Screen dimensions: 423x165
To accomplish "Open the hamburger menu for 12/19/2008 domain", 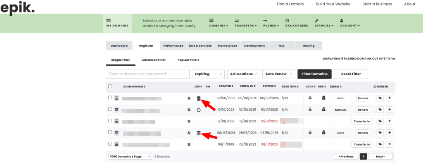I will tap(116, 121).
